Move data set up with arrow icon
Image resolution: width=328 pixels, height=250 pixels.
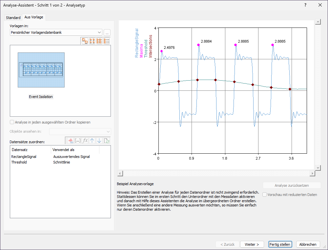tap(92, 141)
